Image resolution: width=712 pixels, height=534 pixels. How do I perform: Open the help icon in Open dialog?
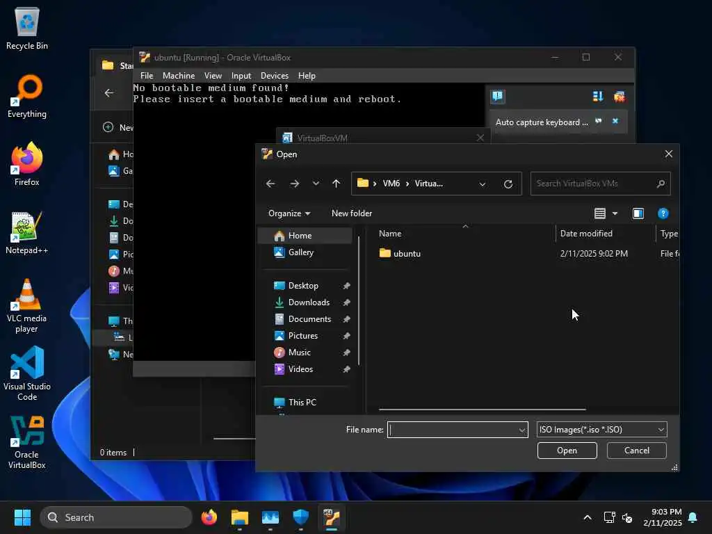(x=663, y=213)
